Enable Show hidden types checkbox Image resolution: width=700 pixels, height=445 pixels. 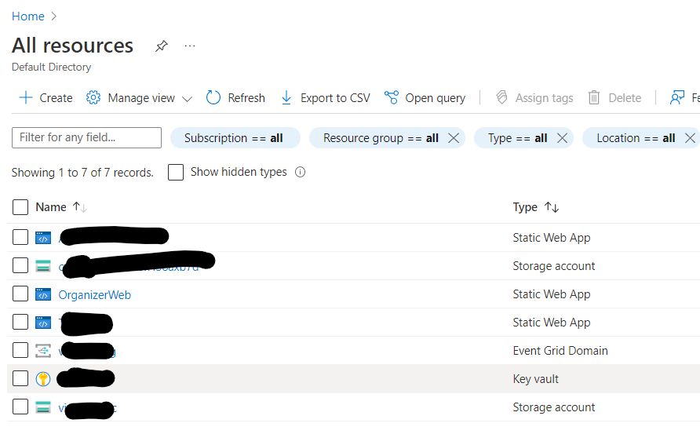(x=176, y=173)
